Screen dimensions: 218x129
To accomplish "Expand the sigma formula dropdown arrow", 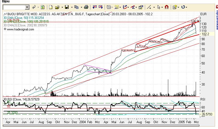I will pyautogui.click(x=136, y=7).
